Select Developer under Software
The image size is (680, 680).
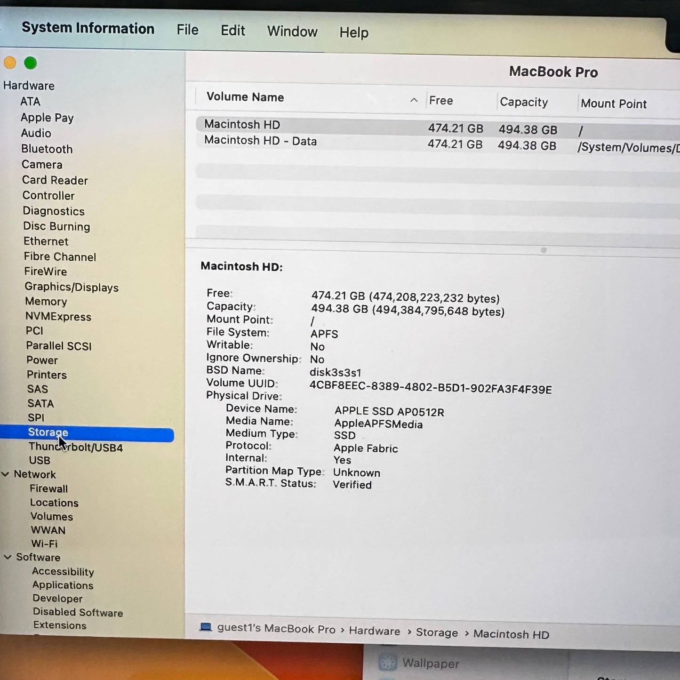[x=57, y=599]
